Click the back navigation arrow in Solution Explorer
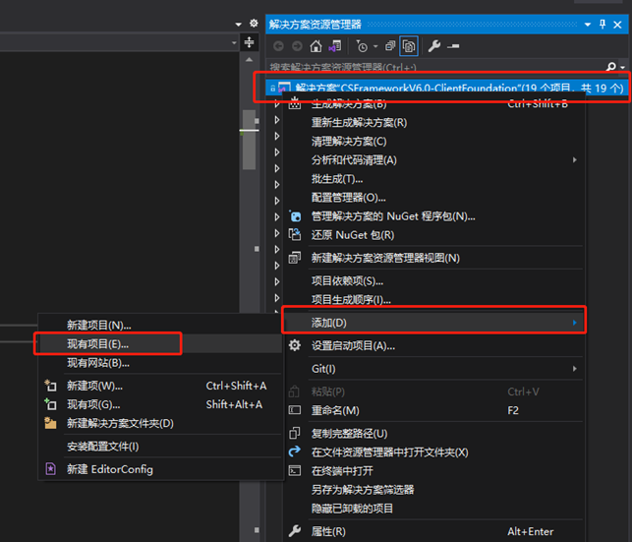 tap(278, 46)
